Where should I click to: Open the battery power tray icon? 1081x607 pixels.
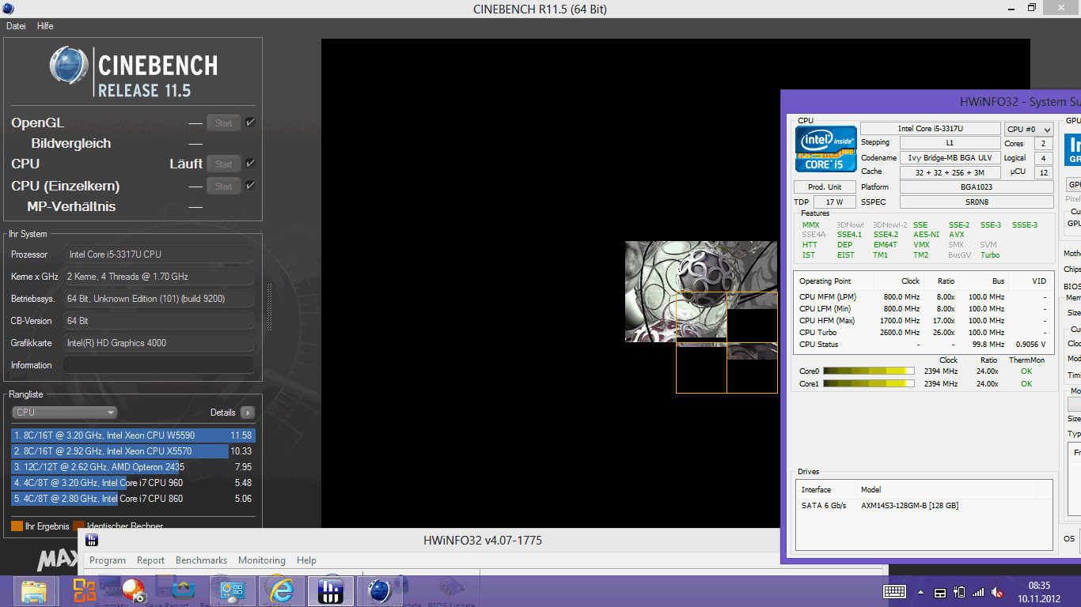[x=959, y=592]
